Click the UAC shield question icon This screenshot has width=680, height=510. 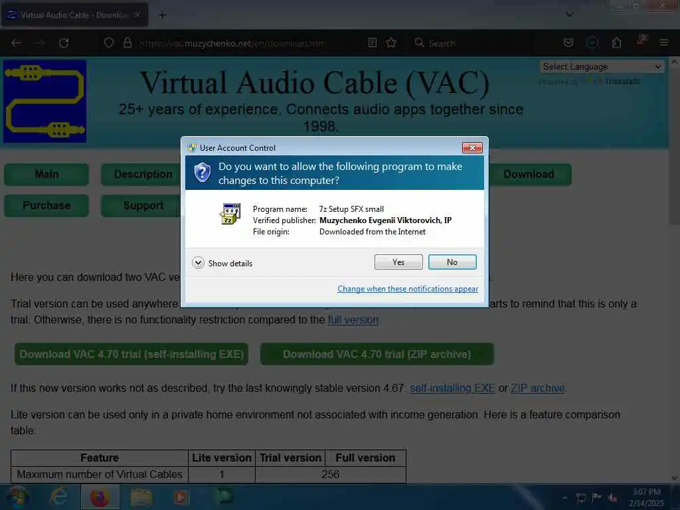202,173
